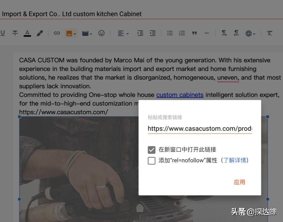Screen dimensions: 283x222
Task: Open the language globe dropdown
Action: [250, 33]
